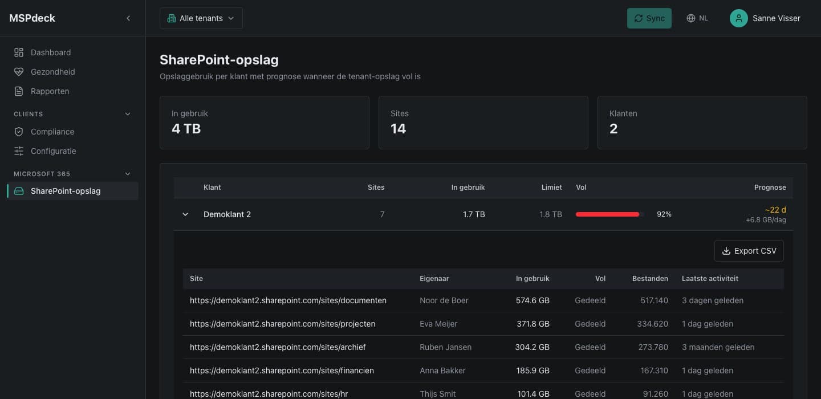Click the 92% fill percentage
Viewport: 821px width, 399px height.
click(x=664, y=214)
